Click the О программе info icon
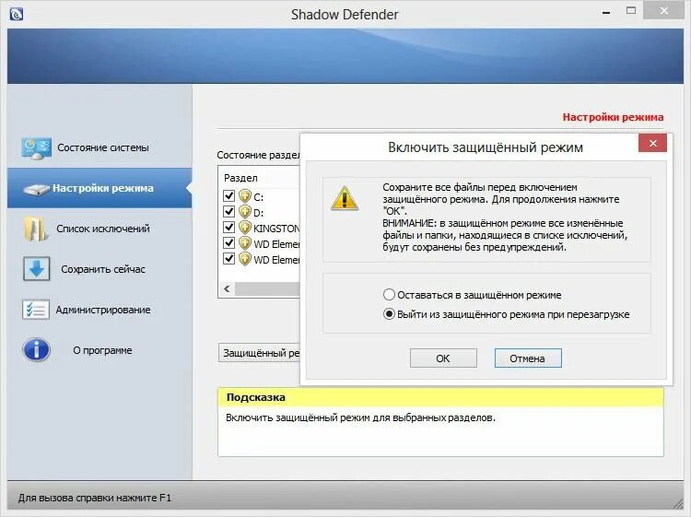691x517 pixels. 36,350
